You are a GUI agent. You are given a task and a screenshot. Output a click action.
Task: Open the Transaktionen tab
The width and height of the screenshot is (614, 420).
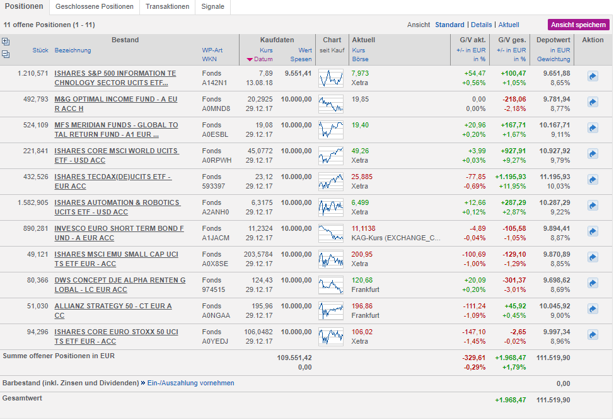167,7
